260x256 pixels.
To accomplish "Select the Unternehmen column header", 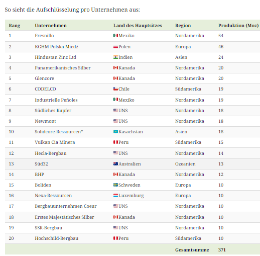I will tap(51, 26).
